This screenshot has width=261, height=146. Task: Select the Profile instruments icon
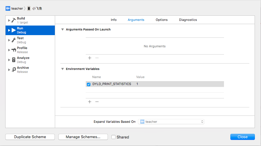pos(14,50)
